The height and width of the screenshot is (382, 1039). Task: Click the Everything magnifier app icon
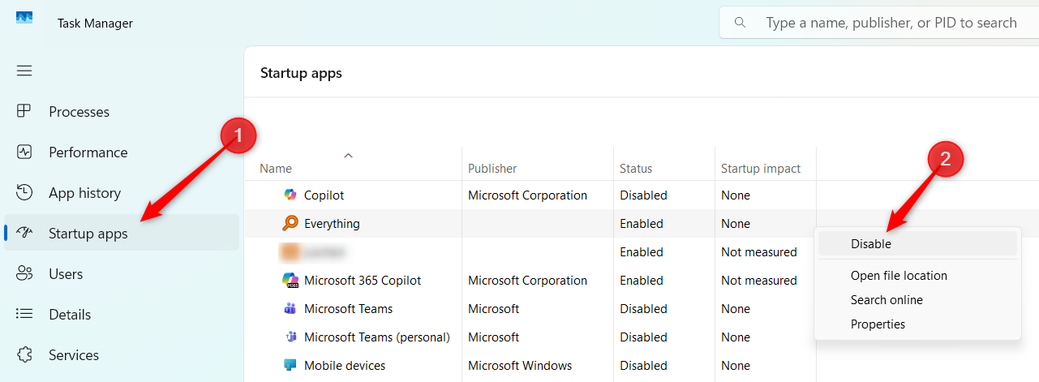click(290, 224)
